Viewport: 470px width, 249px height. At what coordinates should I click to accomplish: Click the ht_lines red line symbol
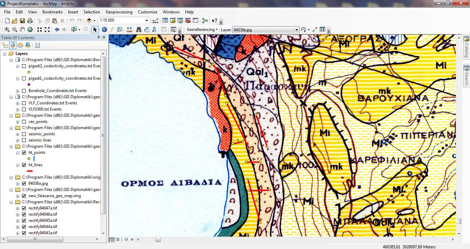click(30, 171)
